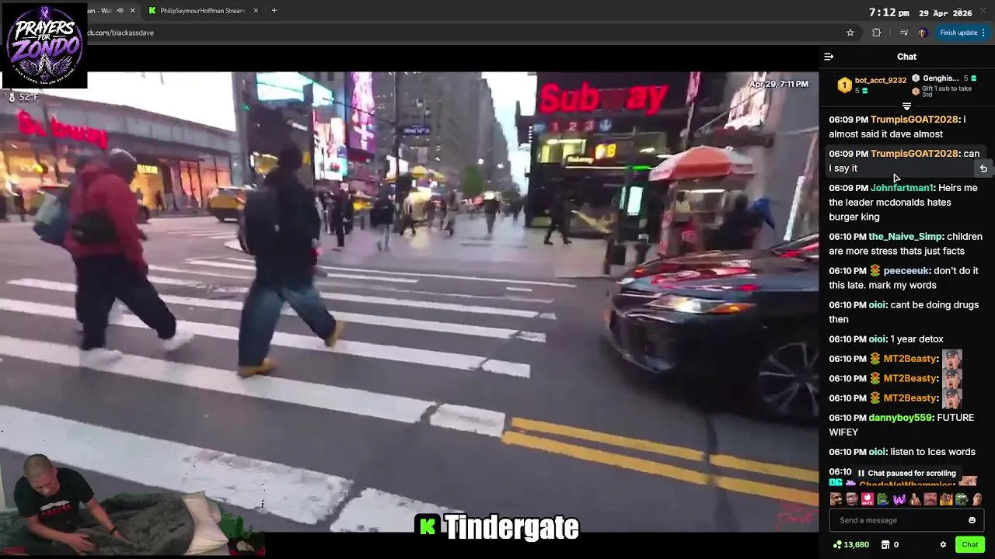
Task: Close the first browser tab
Action: pos(132,11)
